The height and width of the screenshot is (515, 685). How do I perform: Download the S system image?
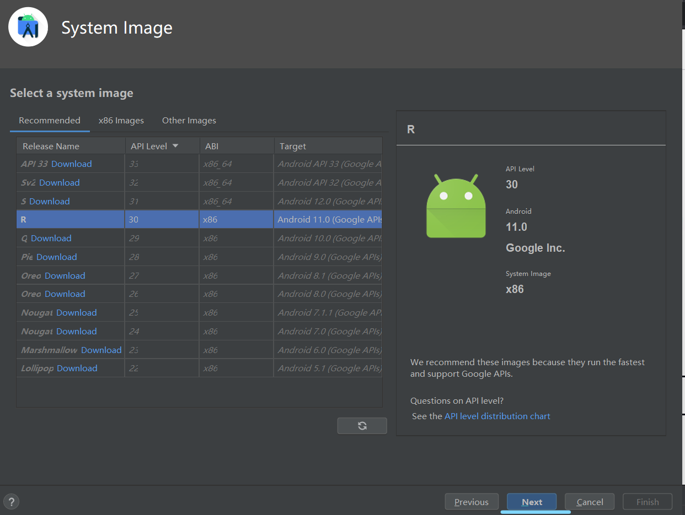tap(50, 201)
